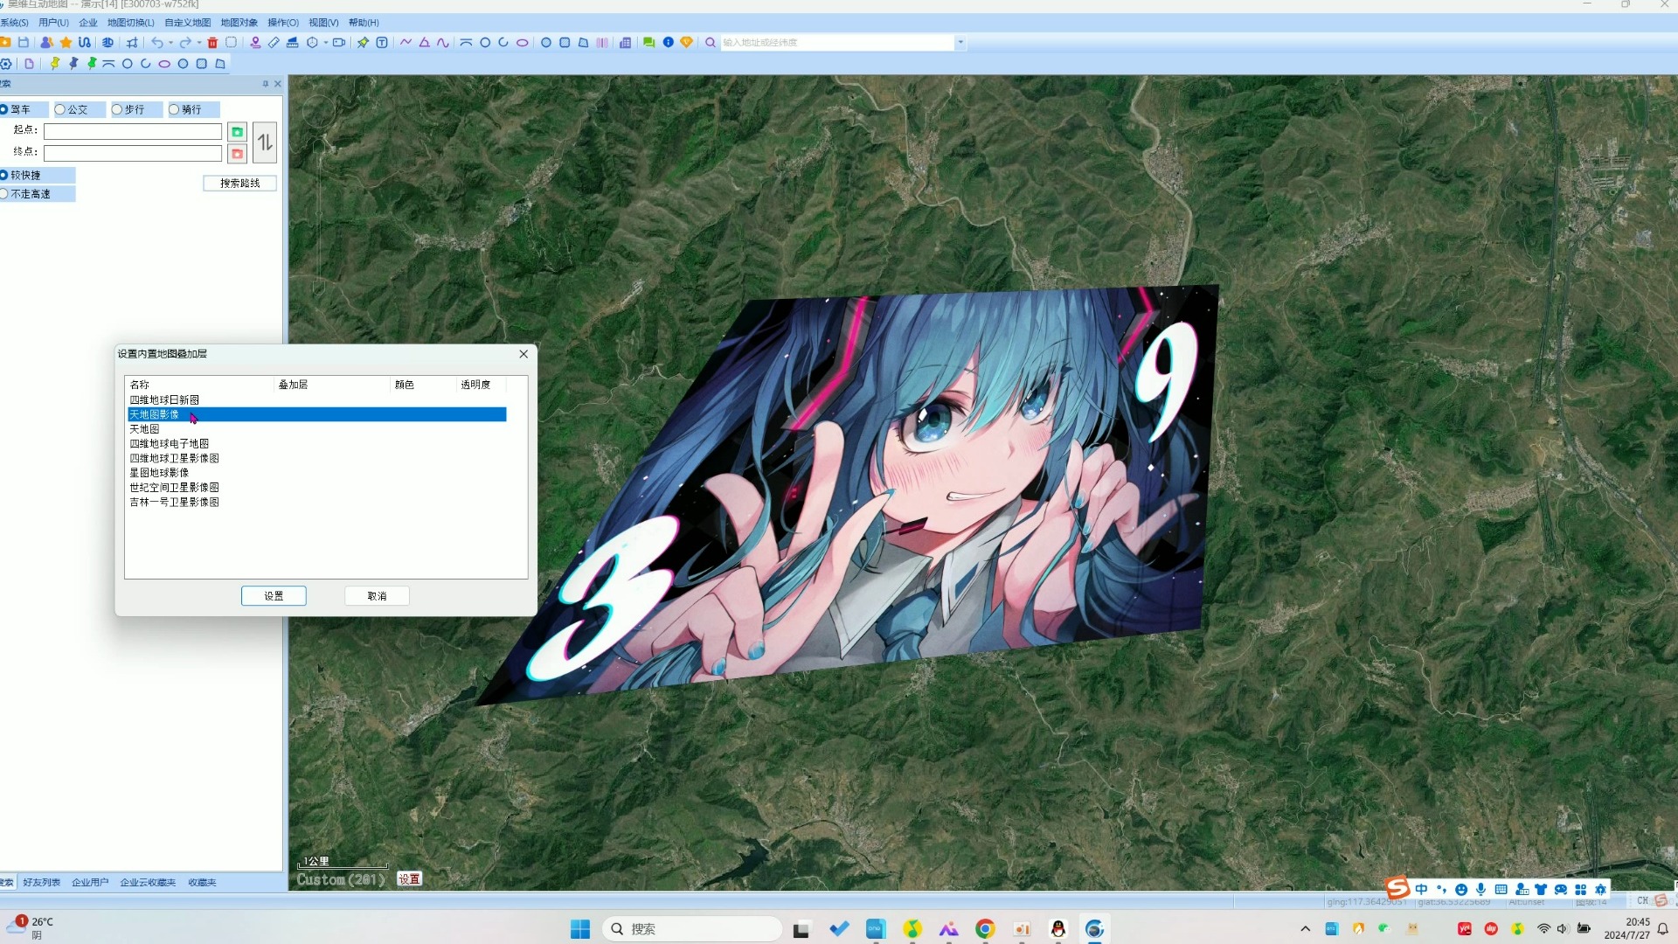Click the green pushpin add-marker icon in top toolbar
The height and width of the screenshot is (944, 1678).
(363, 42)
